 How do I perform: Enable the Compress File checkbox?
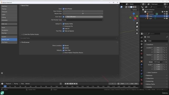coord(63,26)
